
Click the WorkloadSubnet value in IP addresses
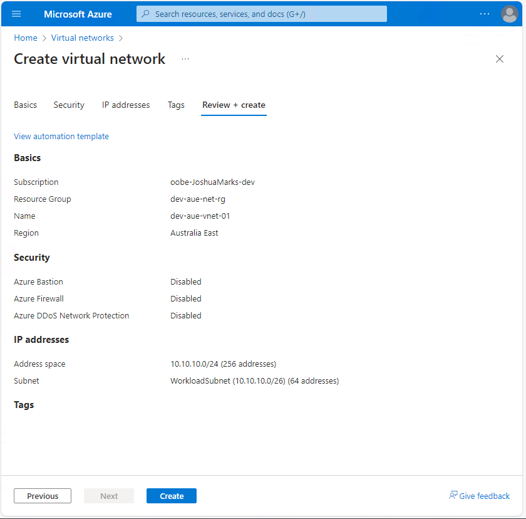pyautogui.click(x=254, y=380)
